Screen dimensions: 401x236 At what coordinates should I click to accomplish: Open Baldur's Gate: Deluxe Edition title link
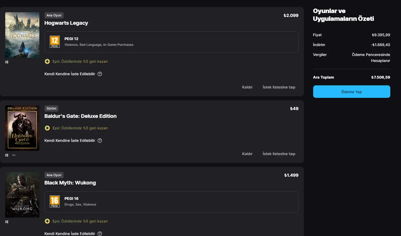click(81, 116)
